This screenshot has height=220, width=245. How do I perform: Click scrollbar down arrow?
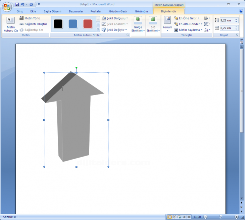point(242,198)
